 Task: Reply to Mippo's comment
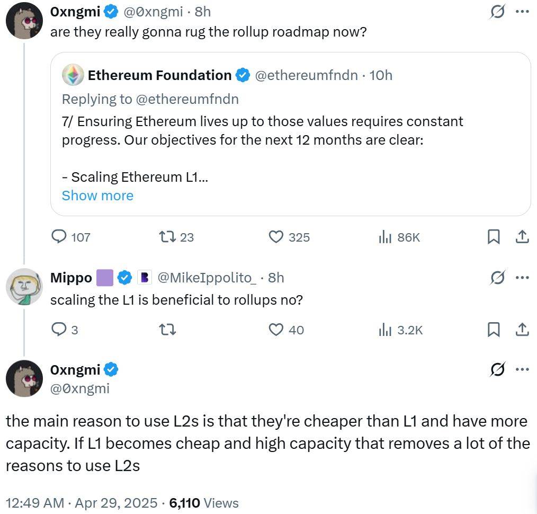tap(59, 330)
